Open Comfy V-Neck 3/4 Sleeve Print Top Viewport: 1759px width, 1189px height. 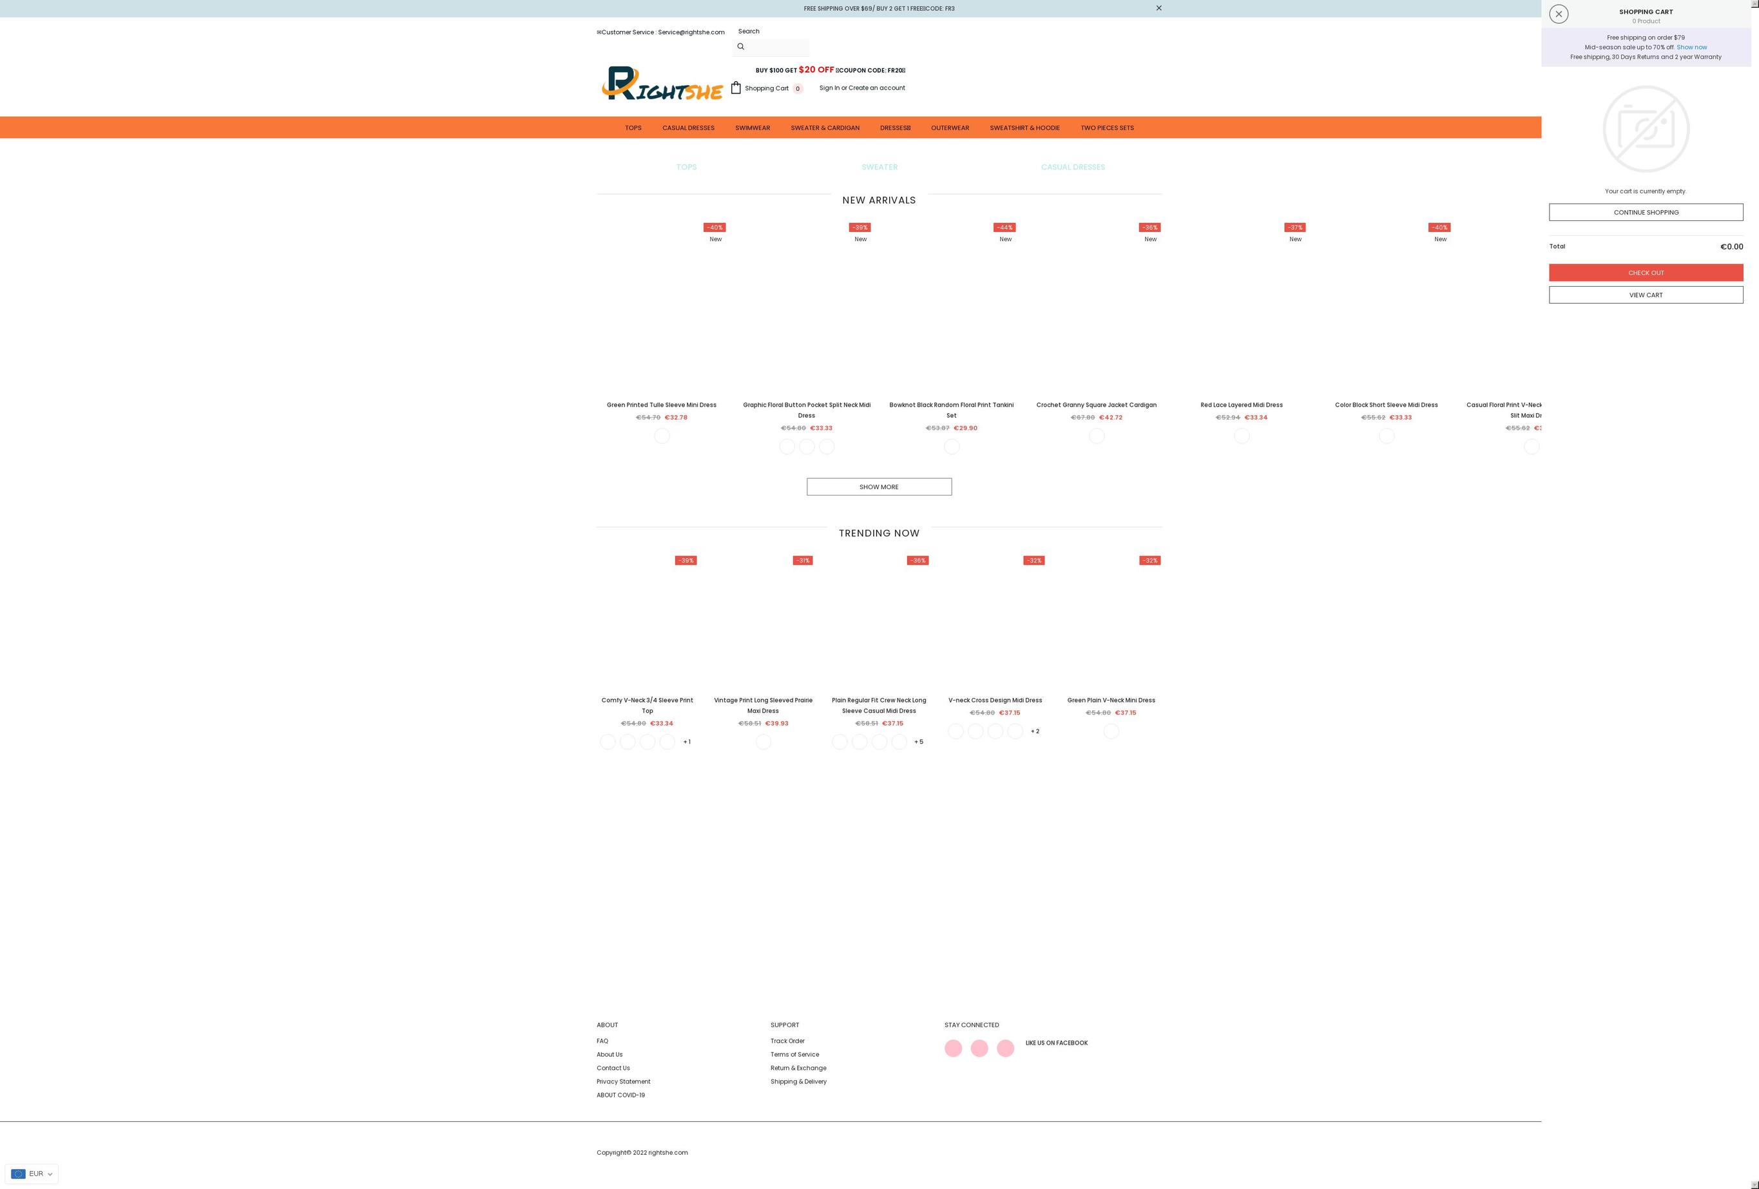coord(647,706)
